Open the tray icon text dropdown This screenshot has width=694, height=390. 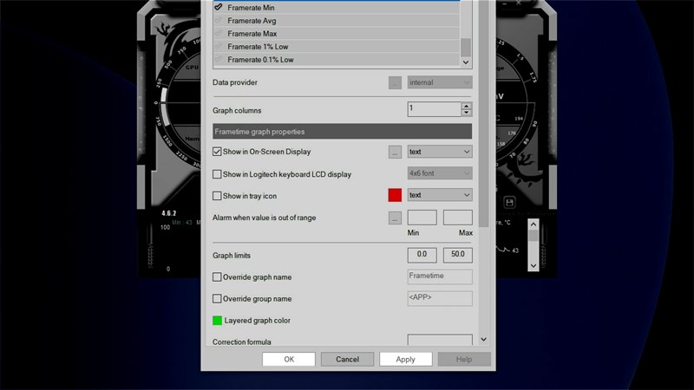tap(440, 195)
